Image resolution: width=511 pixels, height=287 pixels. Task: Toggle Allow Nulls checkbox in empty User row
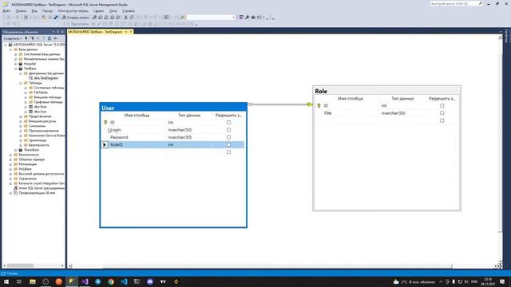pyautogui.click(x=229, y=152)
